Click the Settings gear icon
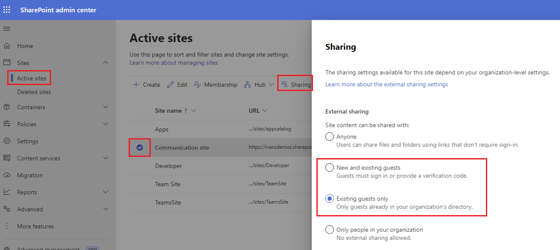 pyautogui.click(x=7, y=141)
